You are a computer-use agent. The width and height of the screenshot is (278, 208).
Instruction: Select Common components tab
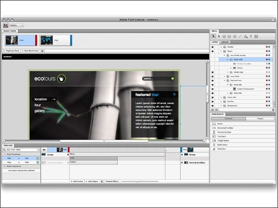[x=228, y=119]
